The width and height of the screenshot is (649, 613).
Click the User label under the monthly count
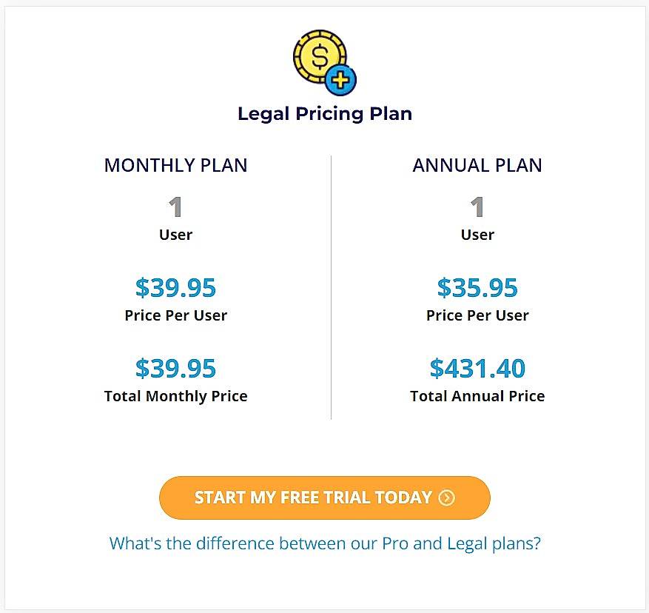click(175, 235)
